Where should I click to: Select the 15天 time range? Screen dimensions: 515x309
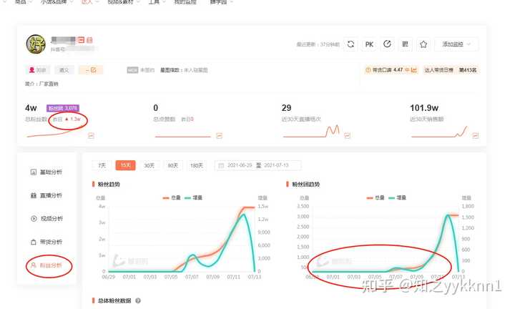coord(125,165)
